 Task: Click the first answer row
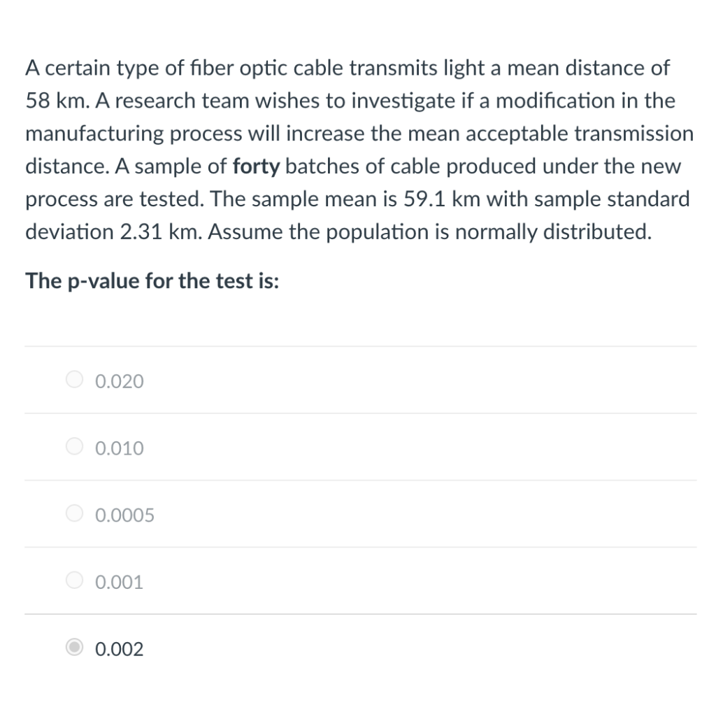pos(350,380)
